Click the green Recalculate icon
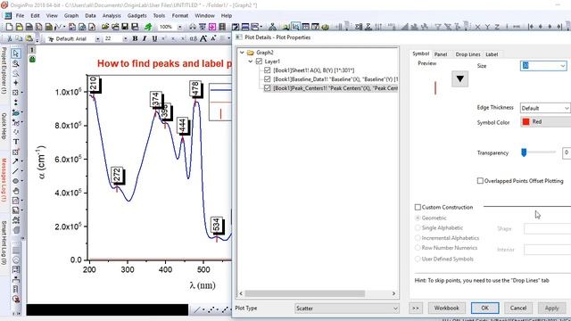Screen dimensions: 571x321 point(148,27)
